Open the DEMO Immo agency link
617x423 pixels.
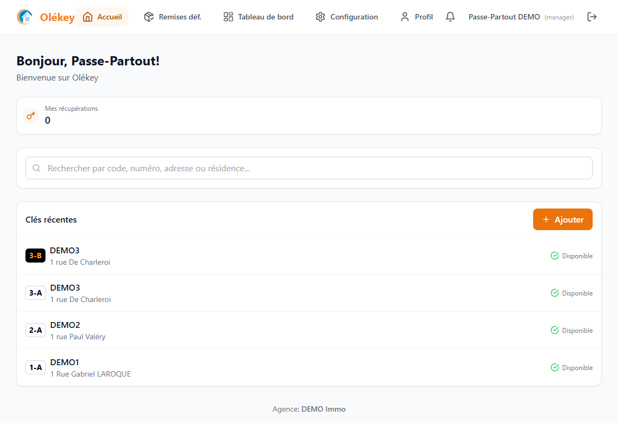(324, 409)
